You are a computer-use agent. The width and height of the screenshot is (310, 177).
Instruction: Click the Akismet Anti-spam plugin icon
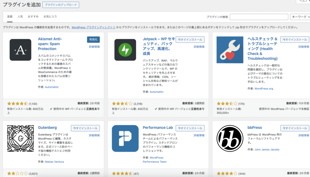(20, 50)
